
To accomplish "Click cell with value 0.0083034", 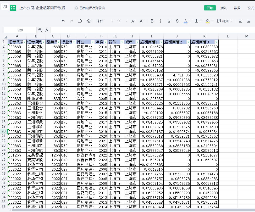I will [204, 132].
